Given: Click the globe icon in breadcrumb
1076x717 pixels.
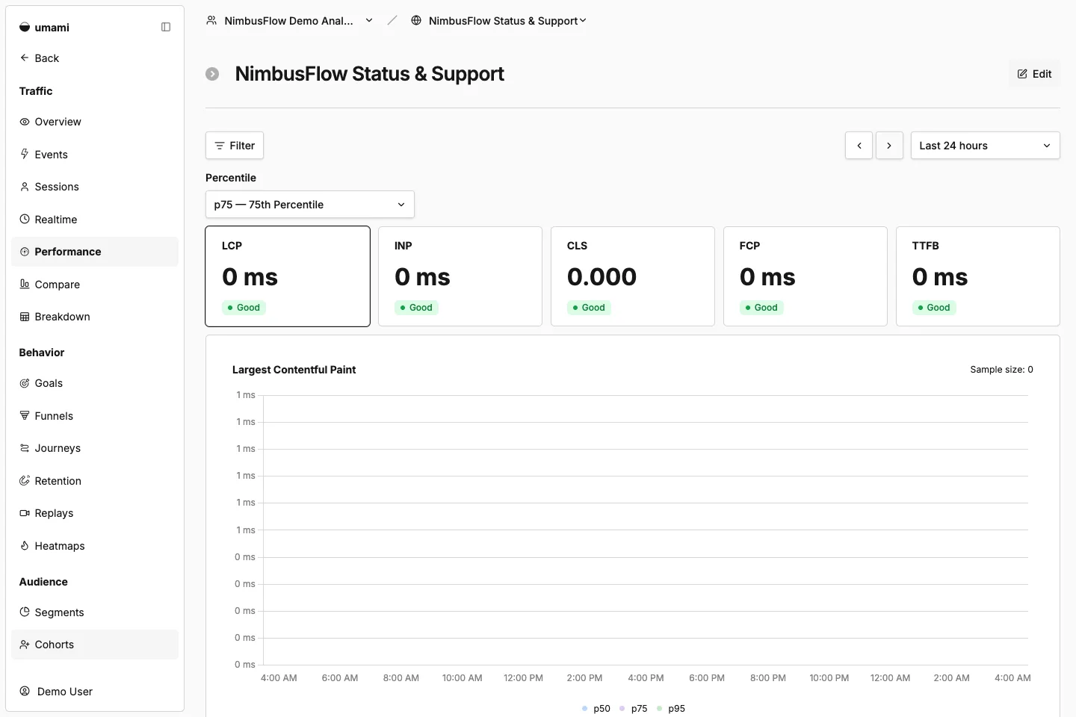Looking at the screenshot, I should pyautogui.click(x=416, y=20).
